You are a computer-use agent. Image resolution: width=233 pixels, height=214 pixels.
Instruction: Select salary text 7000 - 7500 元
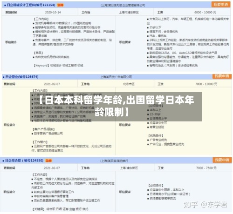click(206, 168)
